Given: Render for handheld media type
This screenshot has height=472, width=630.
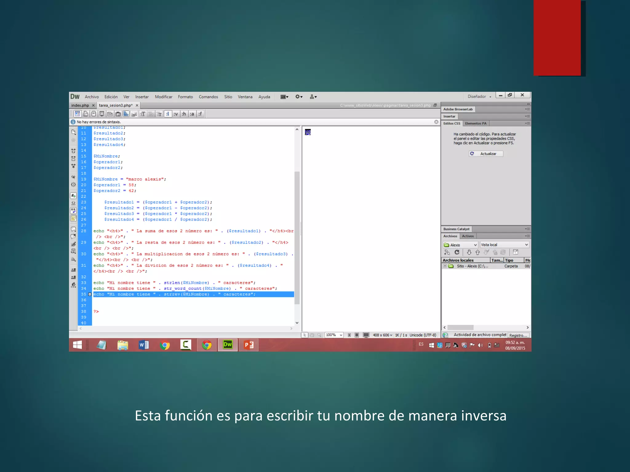Looking at the screenshot, I should [x=94, y=114].
